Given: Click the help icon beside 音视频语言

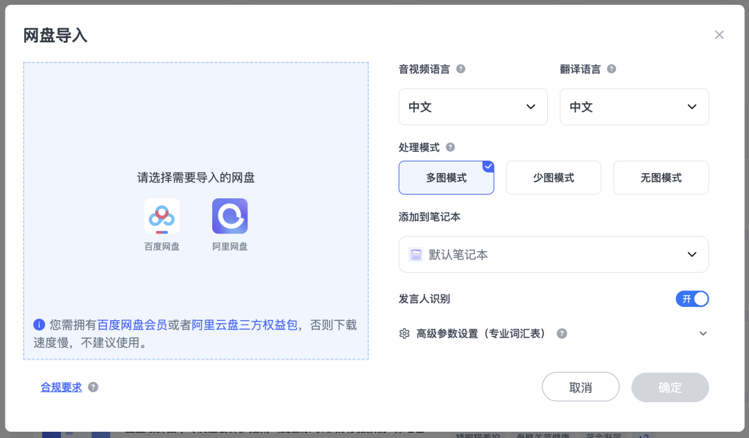Looking at the screenshot, I should tap(460, 69).
